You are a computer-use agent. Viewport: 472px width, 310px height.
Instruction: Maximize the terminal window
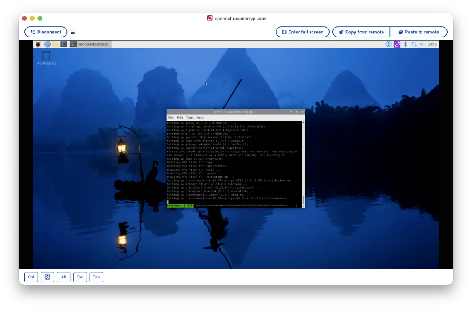pos(297,112)
